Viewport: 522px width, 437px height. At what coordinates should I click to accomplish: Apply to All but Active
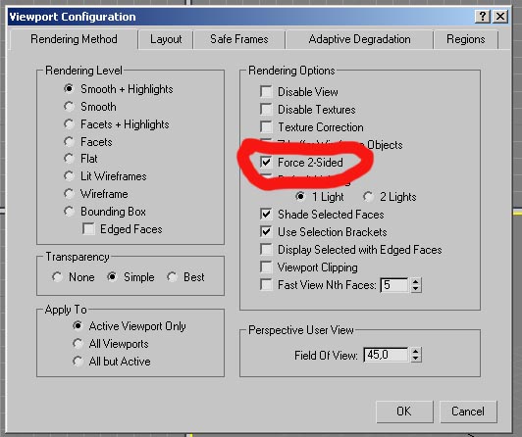tap(78, 362)
